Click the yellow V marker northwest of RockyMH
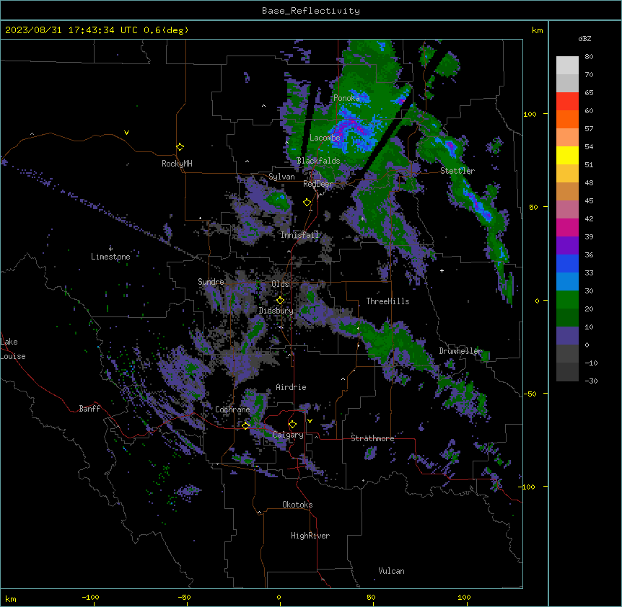 [x=126, y=133]
